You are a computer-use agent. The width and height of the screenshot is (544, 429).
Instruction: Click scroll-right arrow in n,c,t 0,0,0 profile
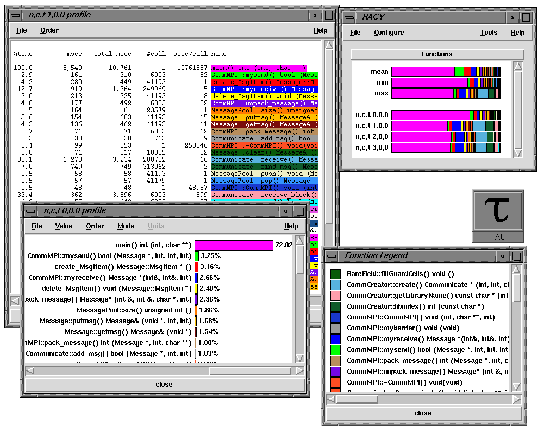(x=299, y=371)
